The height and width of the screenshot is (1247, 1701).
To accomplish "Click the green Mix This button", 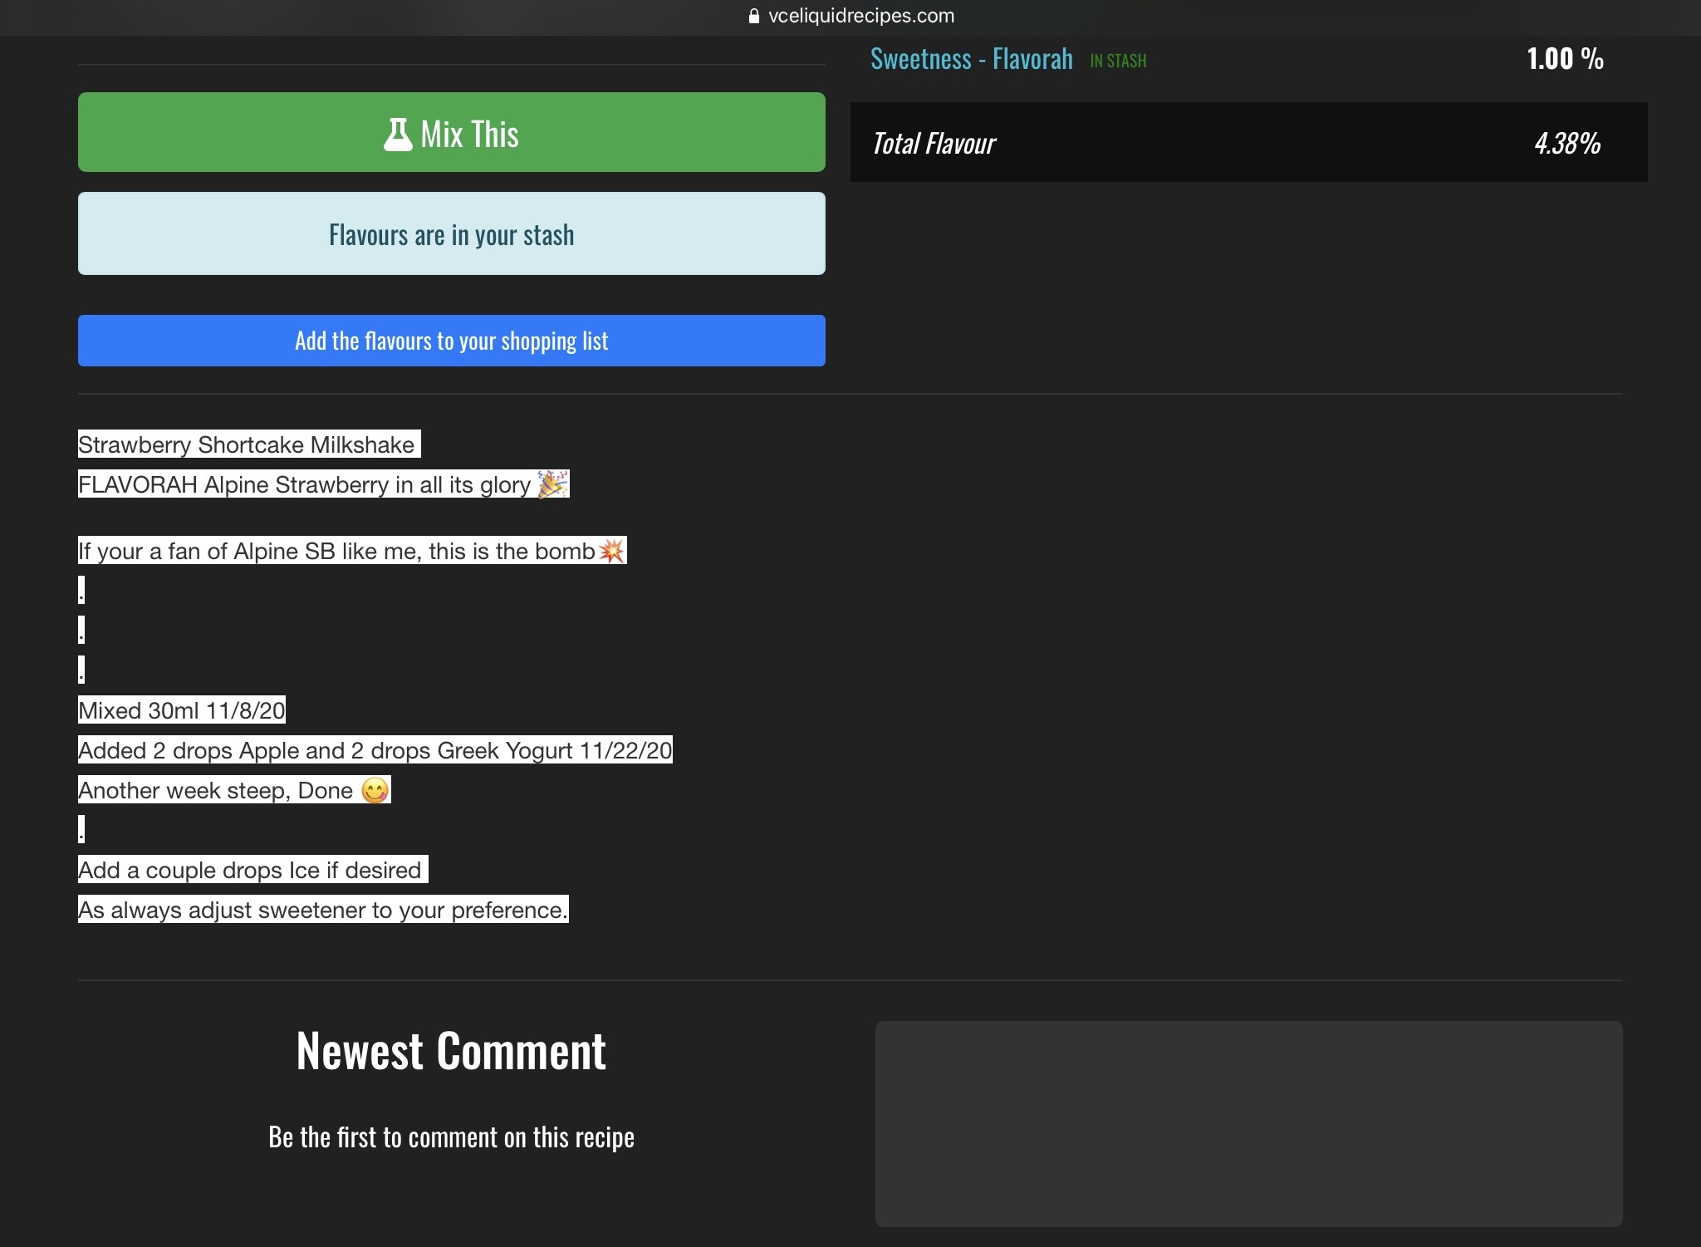I will (x=451, y=132).
